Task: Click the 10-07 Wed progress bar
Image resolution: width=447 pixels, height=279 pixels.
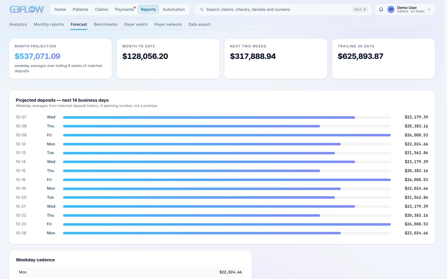Action: [227, 117]
